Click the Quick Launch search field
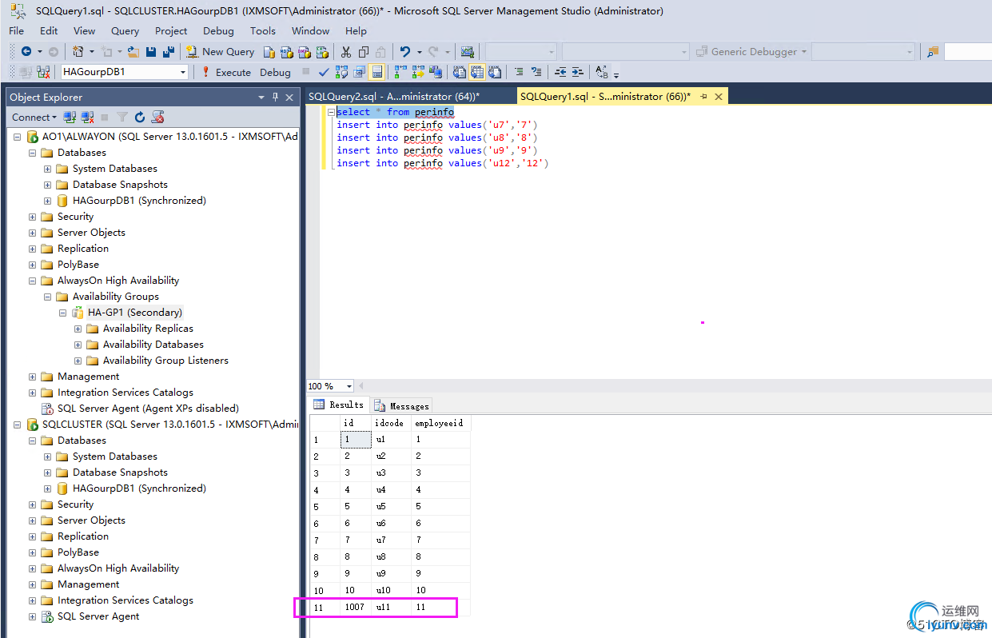This screenshot has height=638, width=992. coord(967,52)
